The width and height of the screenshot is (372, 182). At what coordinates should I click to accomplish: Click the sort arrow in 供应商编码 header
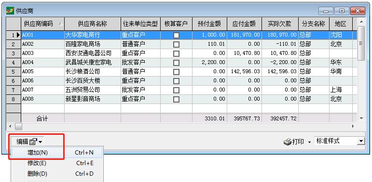61,24
